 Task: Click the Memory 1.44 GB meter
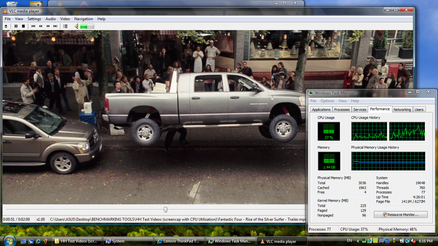329,161
